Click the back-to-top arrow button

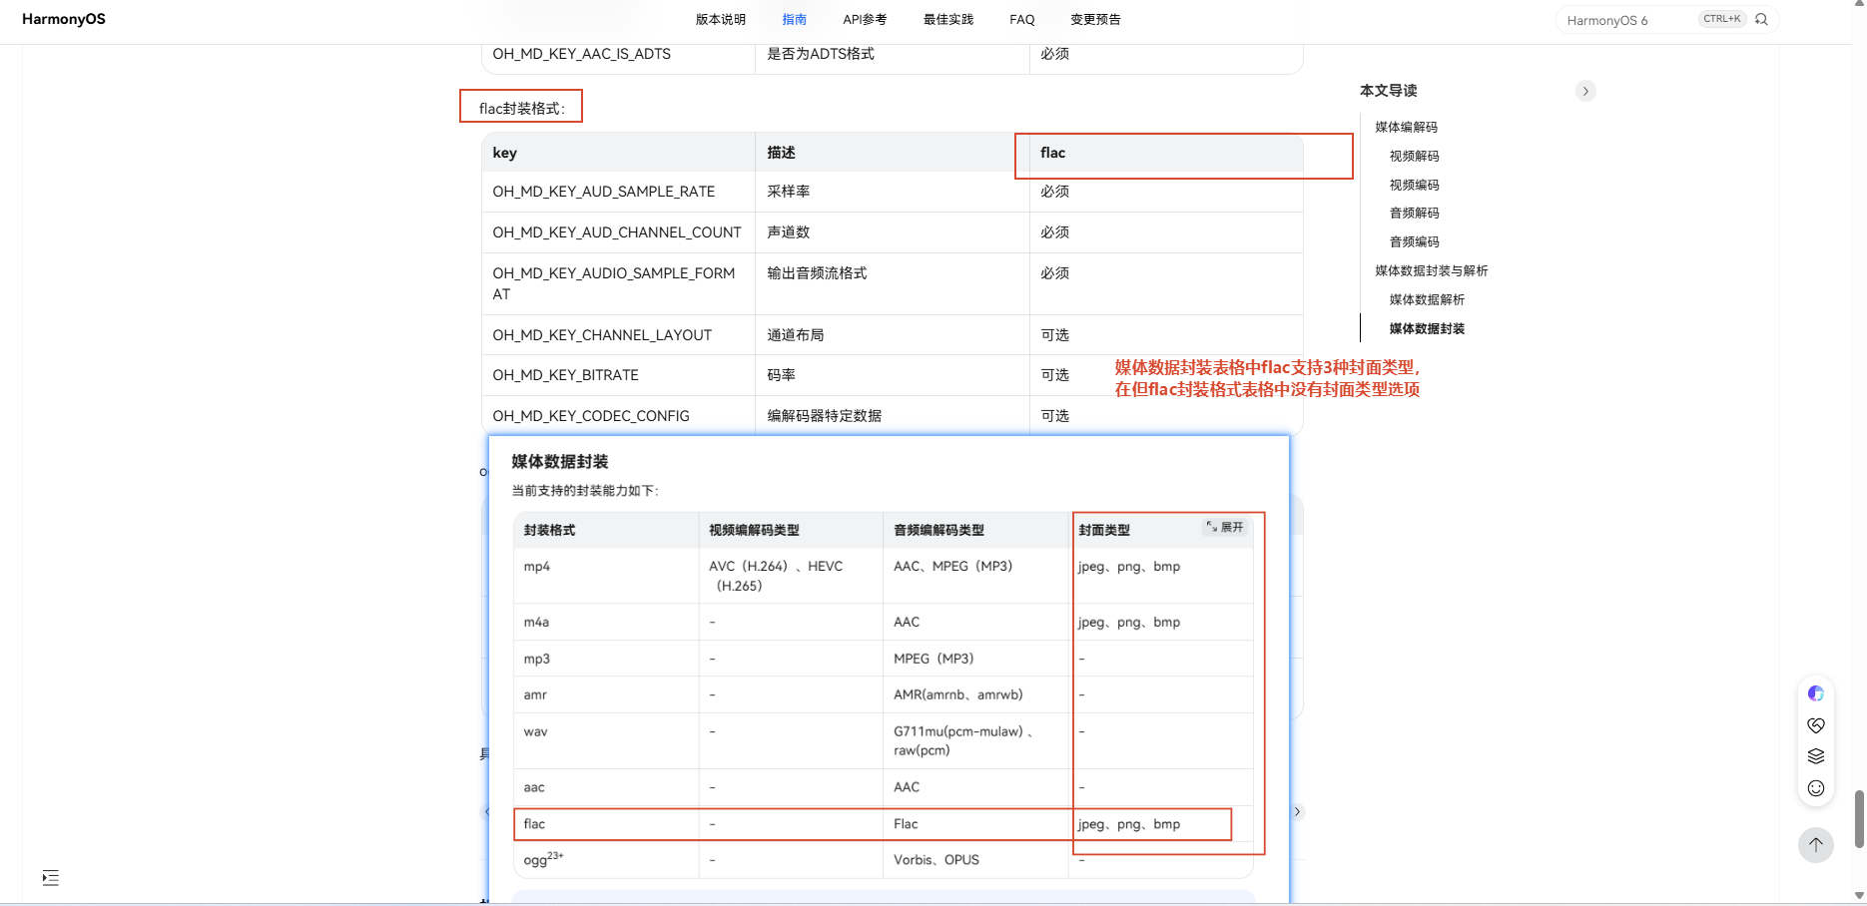click(1816, 845)
